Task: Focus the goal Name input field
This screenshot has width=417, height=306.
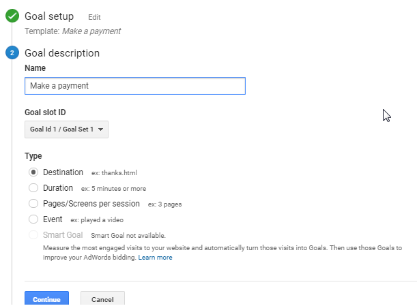Action: pyautogui.click(x=135, y=86)
